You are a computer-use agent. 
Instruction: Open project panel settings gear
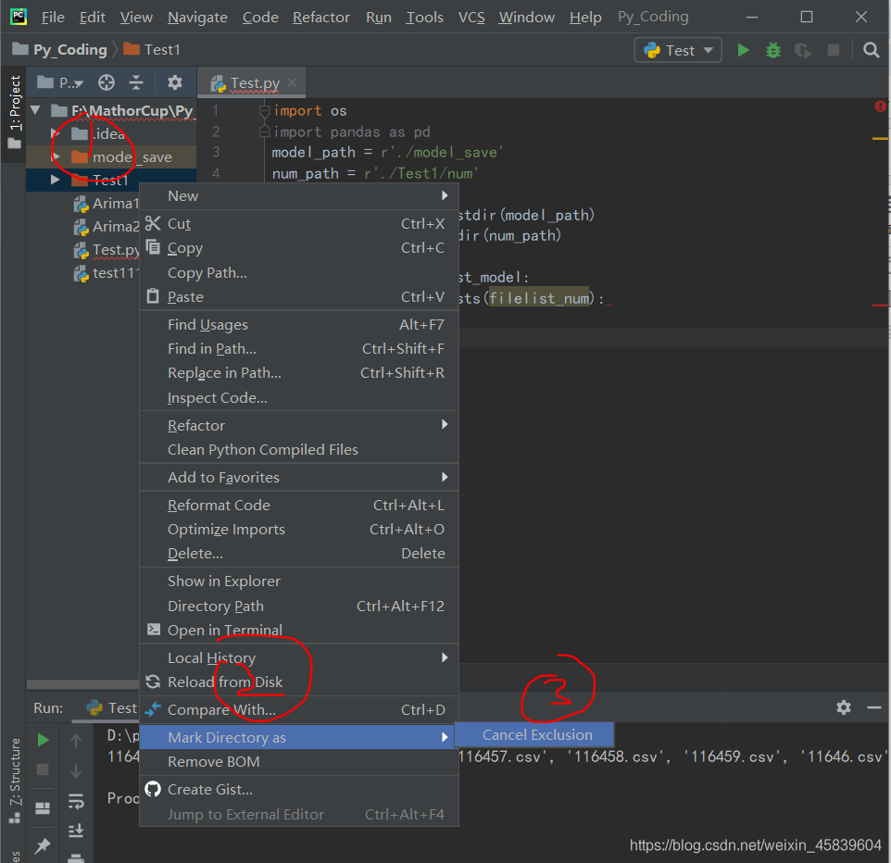175,83
